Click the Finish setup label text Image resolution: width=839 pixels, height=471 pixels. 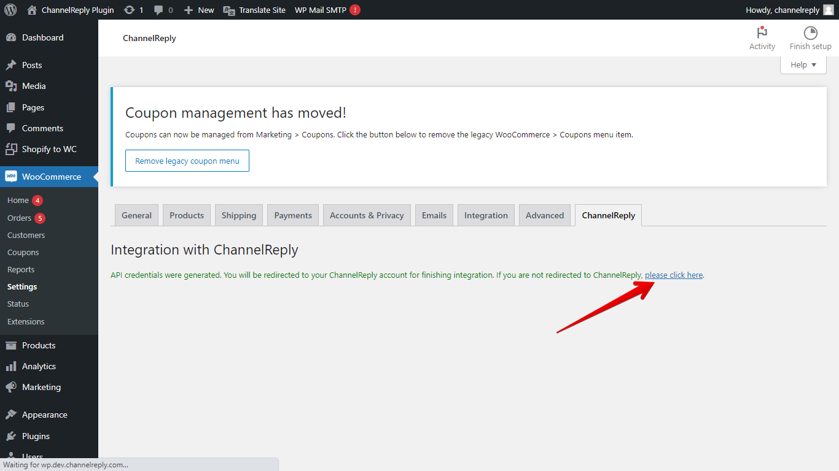click(811, 47)
